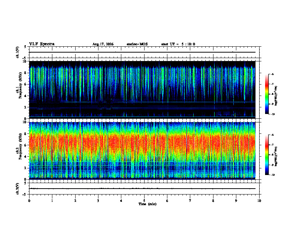Viewport: 292px width, 225px height.
Task: Click time axis tick label "9"
Action: point(236,201)
